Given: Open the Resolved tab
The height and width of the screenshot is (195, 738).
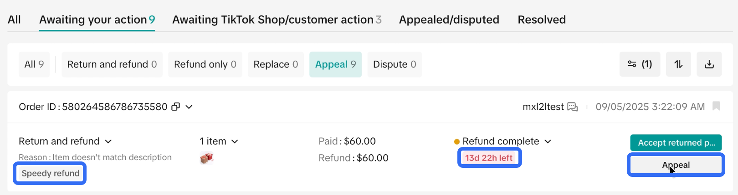Looking at the screenshot, I should coord(542,20).
